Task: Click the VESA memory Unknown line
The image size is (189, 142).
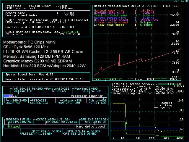Action: click(36, 22)
